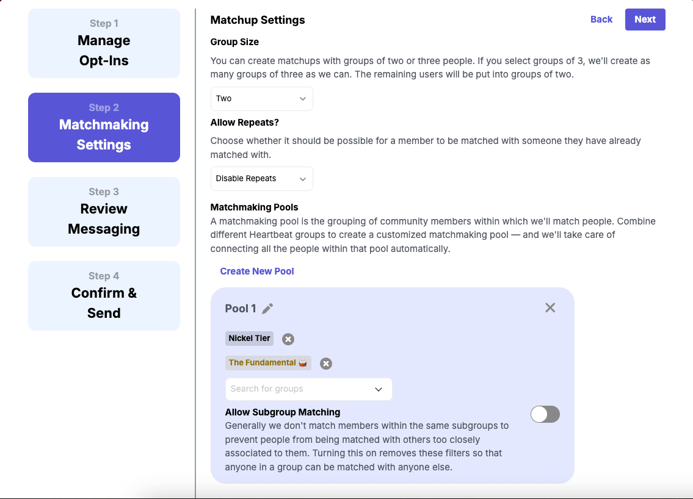Delete Pool 1 using the X icon

point(550,308)
